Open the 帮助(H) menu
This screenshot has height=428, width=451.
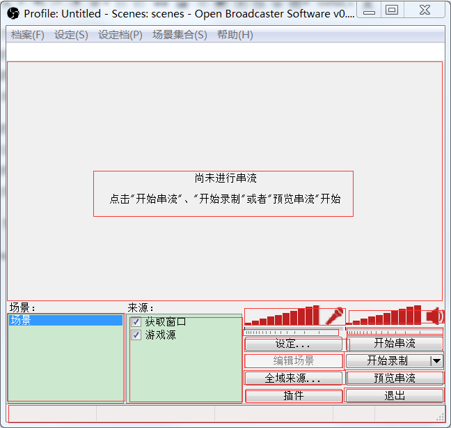click(235, 35)
